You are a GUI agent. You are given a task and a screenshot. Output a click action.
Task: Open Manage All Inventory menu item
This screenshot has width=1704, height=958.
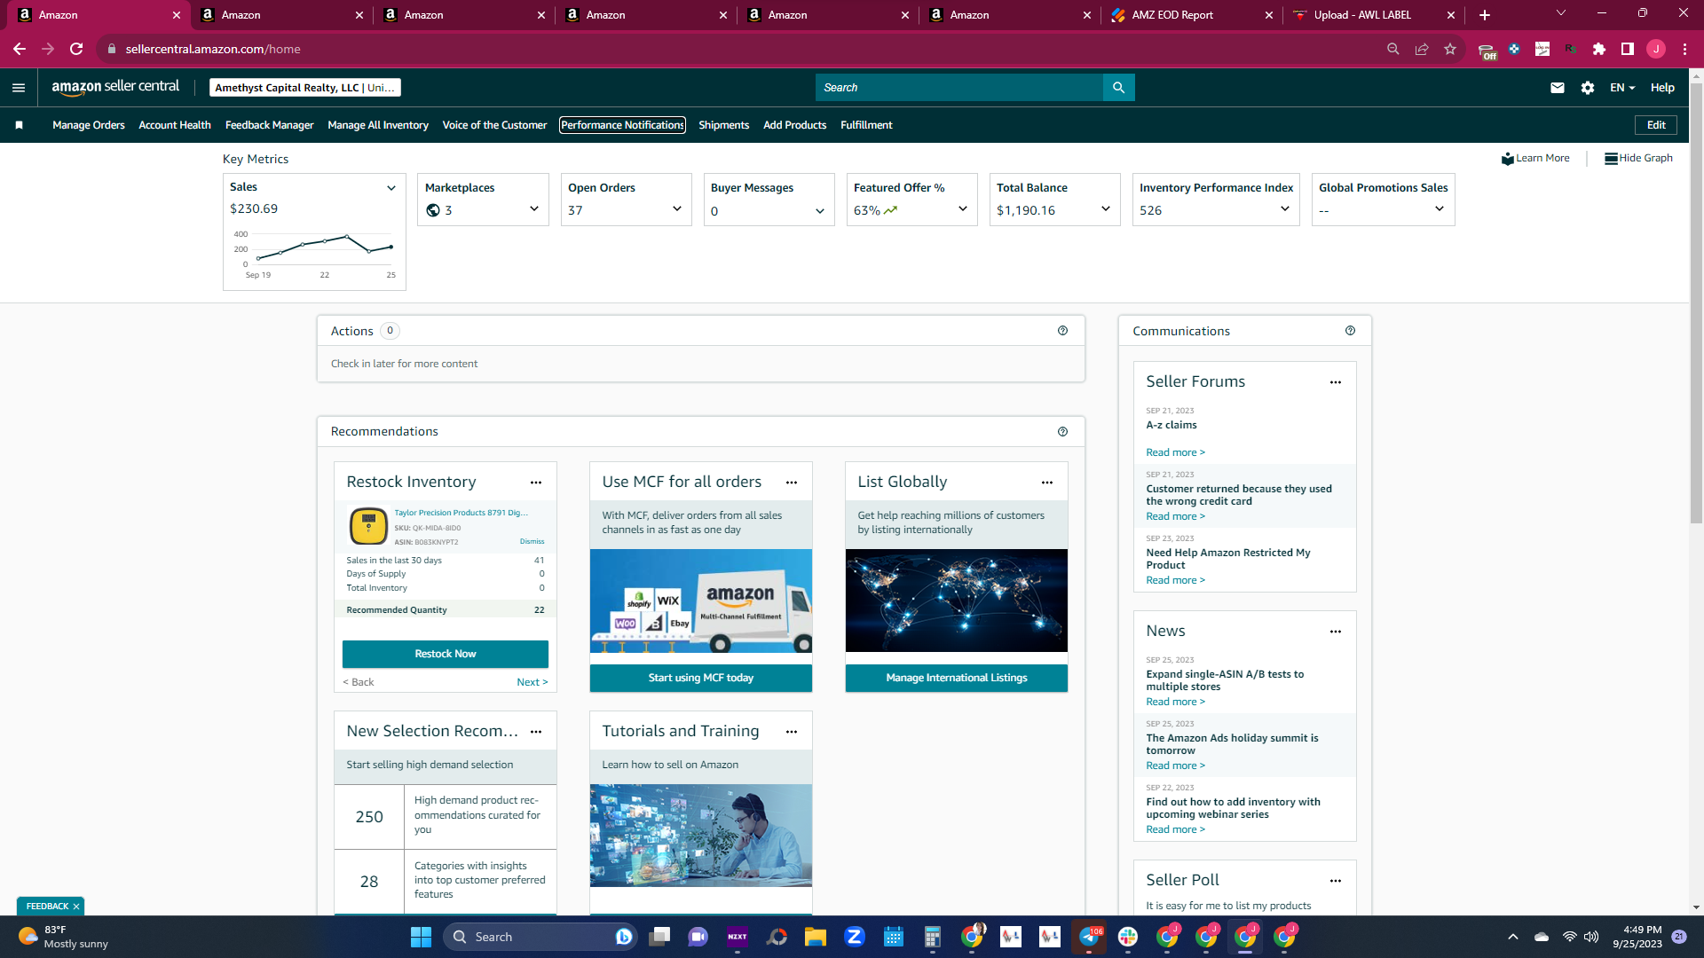point(378,125)
